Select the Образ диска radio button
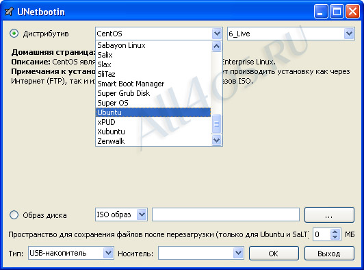The width and height of the screenshot is (364, 270). coord(14,214)
